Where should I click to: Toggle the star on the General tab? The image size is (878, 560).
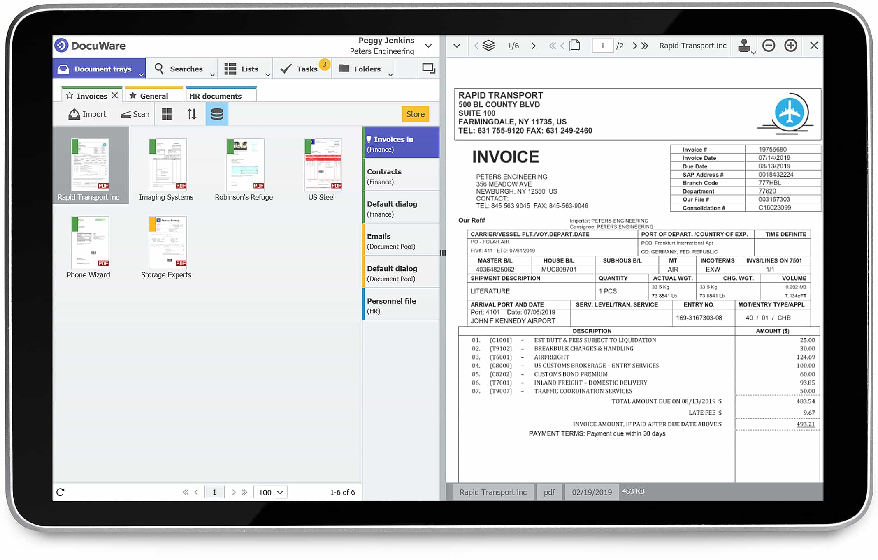[133, 95]
